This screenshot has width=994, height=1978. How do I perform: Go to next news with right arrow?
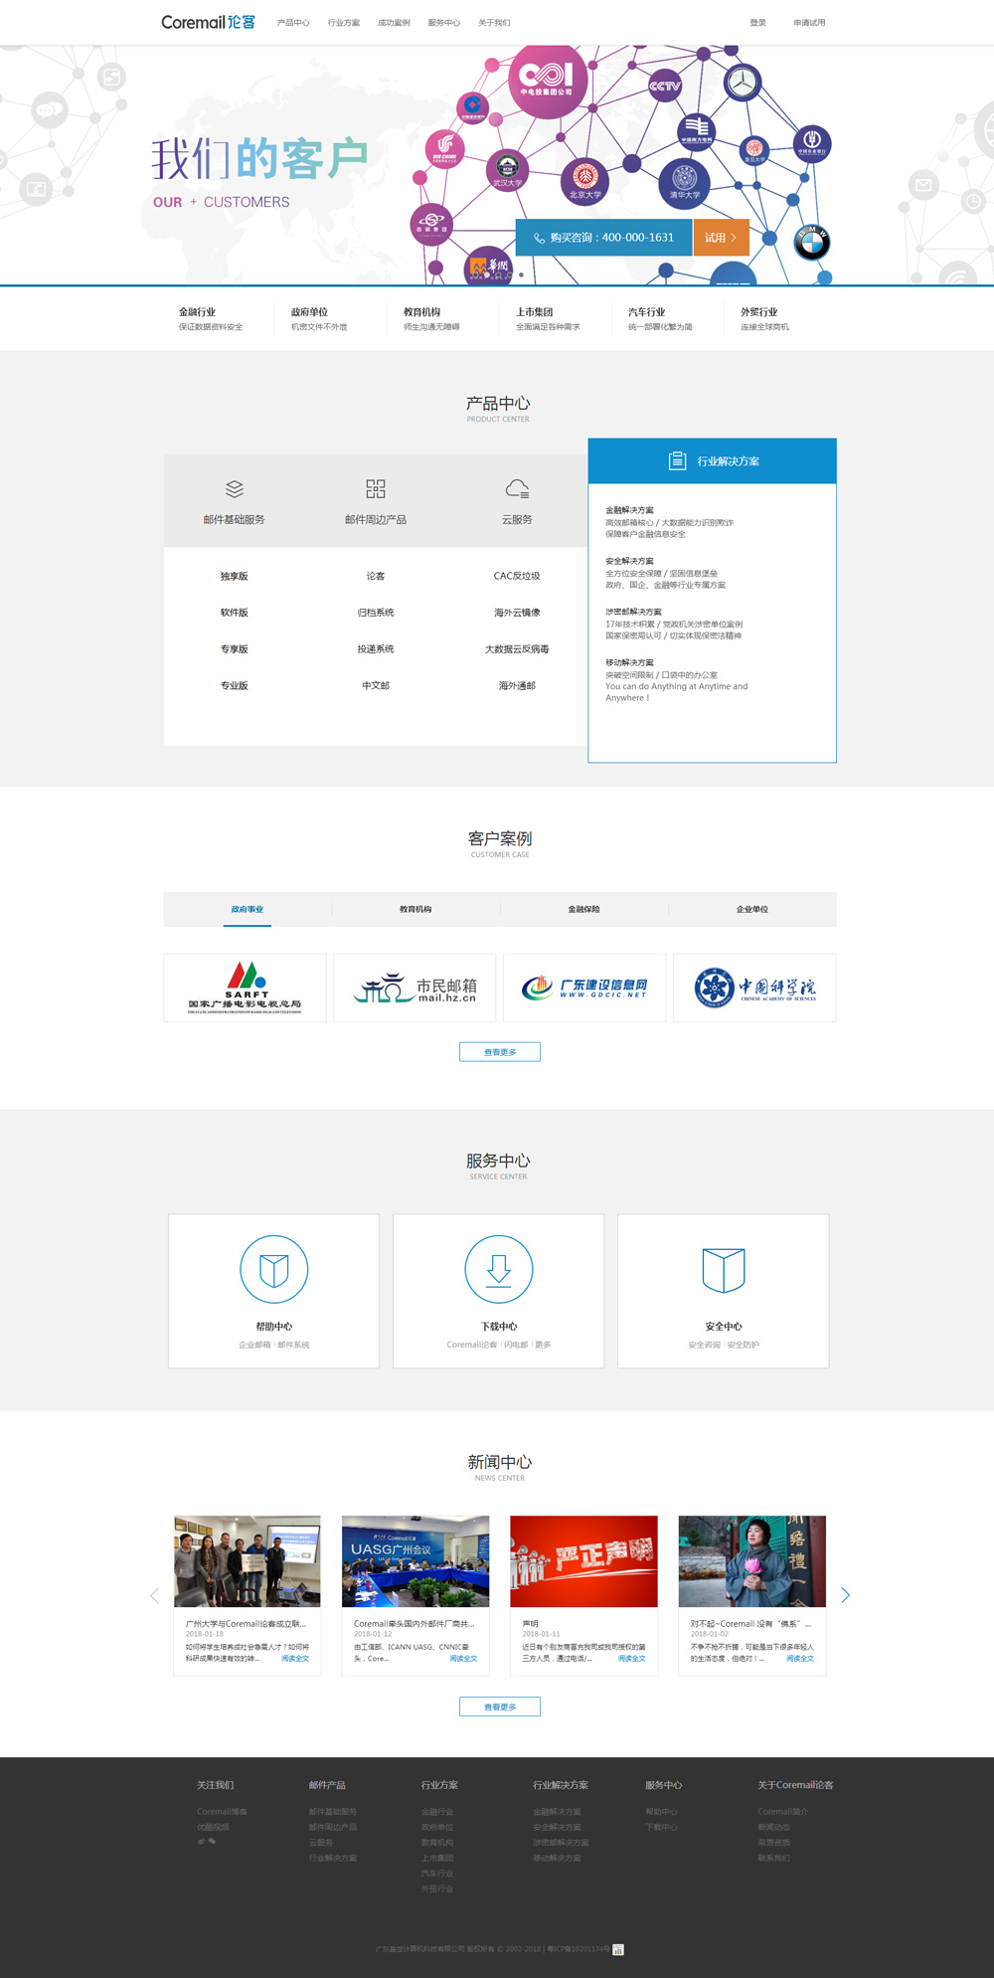coord(845,1595)
